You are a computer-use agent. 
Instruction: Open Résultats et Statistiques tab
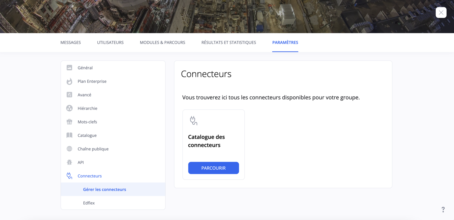(x=229, y=42)
